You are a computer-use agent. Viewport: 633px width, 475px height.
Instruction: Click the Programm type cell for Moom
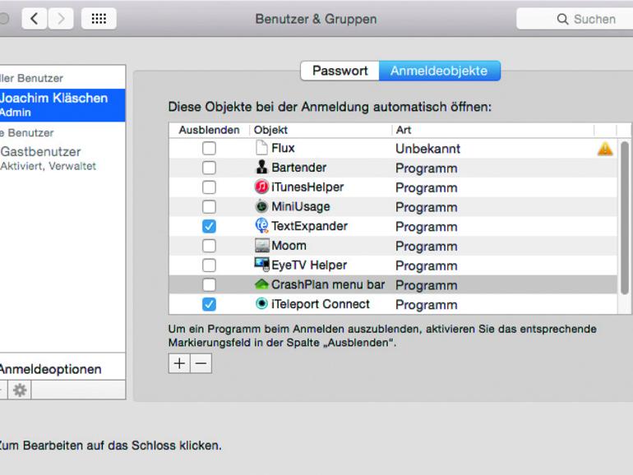click(x=427, y=247)
